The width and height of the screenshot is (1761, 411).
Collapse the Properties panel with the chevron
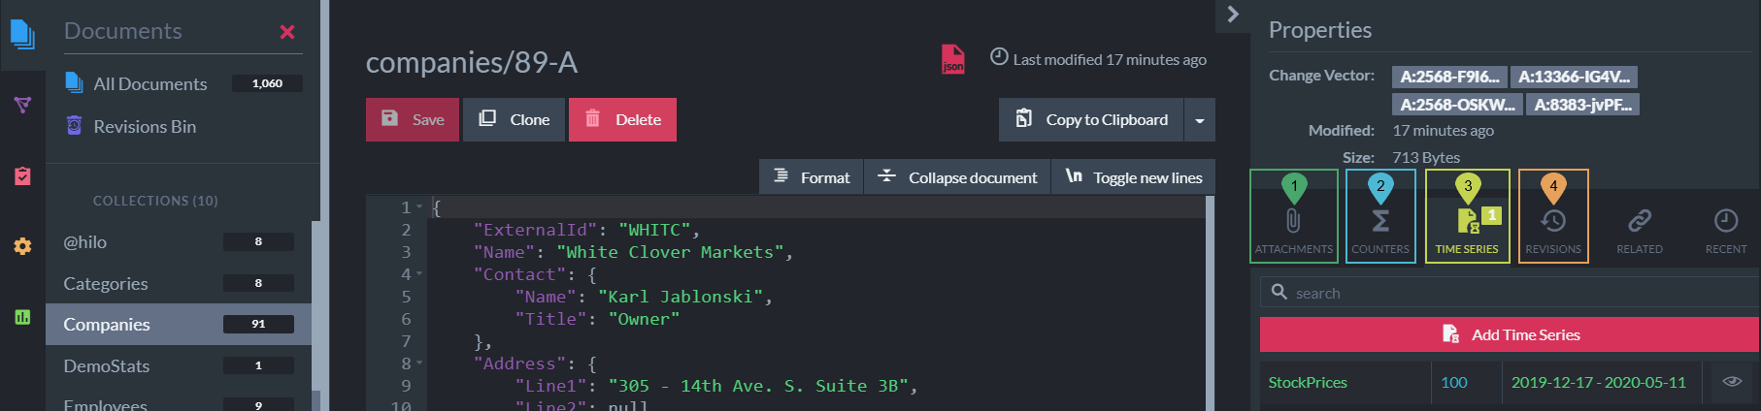1233,15
